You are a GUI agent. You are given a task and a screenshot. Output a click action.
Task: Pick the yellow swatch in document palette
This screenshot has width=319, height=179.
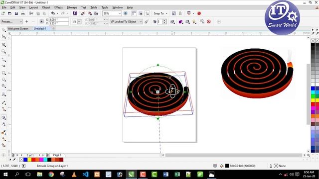click(29, 160)
